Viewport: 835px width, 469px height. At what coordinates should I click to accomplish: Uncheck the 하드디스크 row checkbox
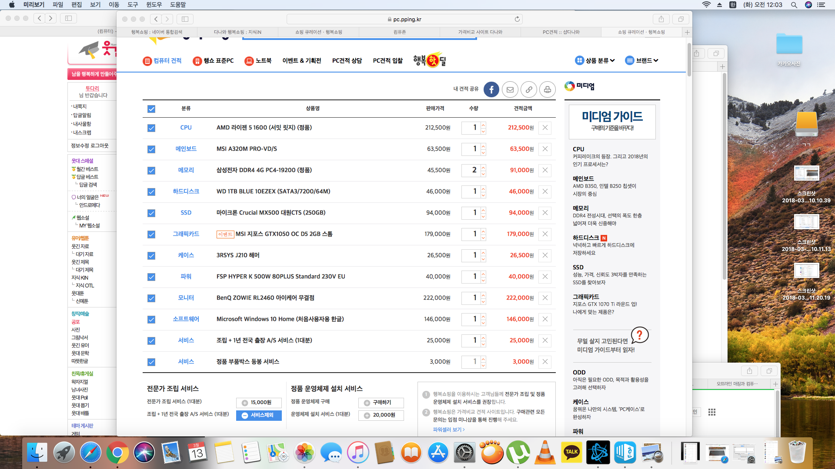pos(151,192)
